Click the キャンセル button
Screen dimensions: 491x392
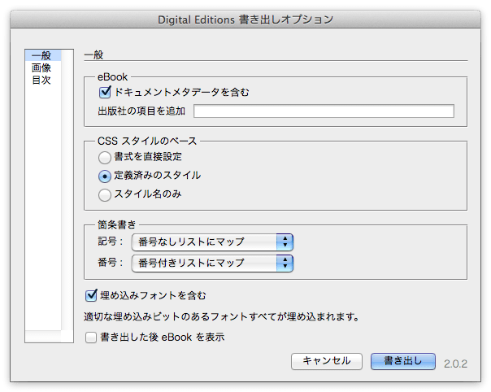click(327, 361)
